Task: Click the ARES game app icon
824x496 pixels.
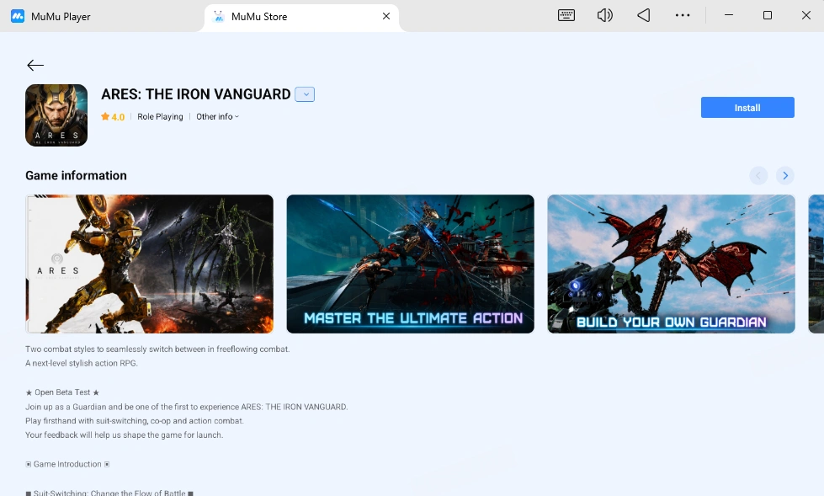Action: pos(56,115)
